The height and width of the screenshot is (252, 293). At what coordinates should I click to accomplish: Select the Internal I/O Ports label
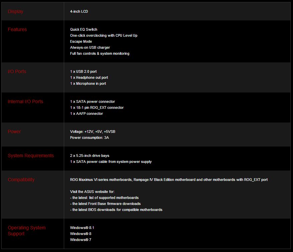click(x=25, y=101)
